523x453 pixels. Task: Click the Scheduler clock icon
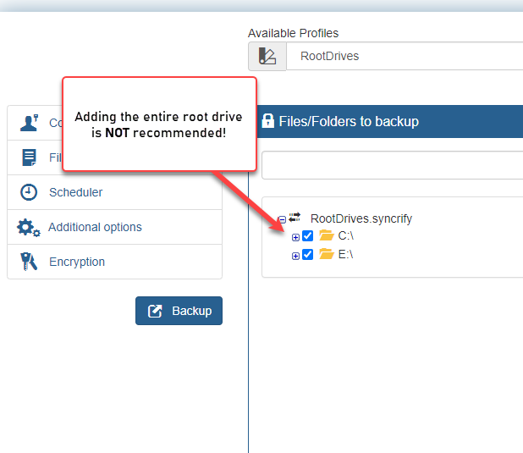pos(29,192)
